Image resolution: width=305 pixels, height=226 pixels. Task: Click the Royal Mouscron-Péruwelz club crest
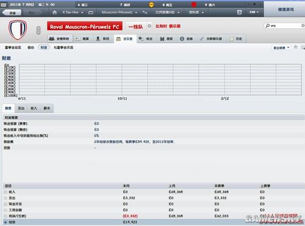[x=18, y=30]
